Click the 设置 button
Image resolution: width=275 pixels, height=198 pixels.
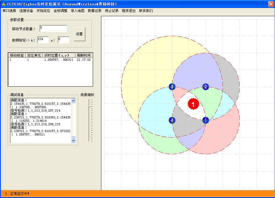point(79,34)
